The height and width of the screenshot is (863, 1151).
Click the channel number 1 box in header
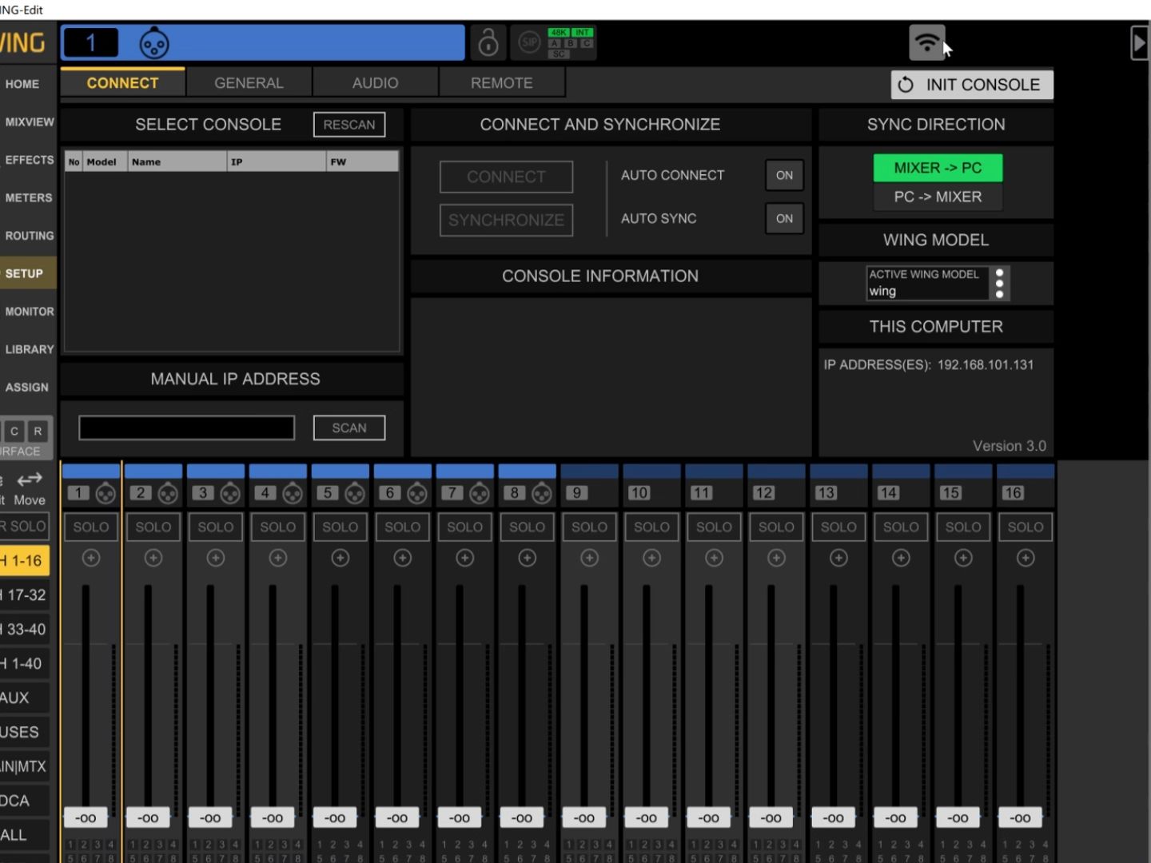[x=91, y=42]
